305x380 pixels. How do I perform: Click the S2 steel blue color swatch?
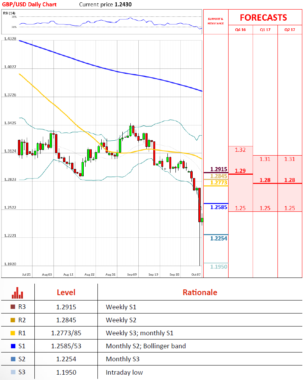(x=13, y=359)
